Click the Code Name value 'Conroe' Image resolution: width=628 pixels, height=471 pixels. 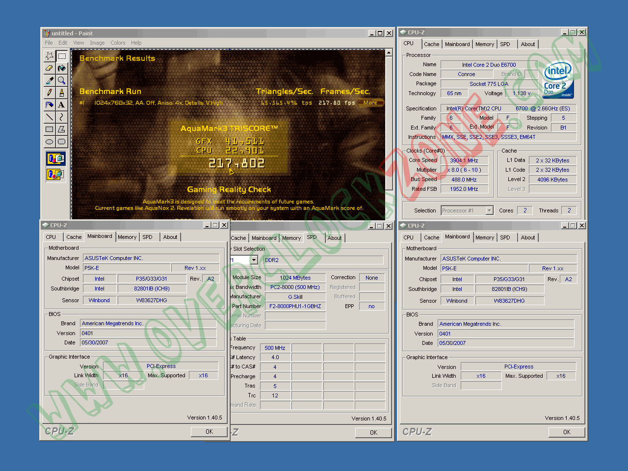coord(467,75)
